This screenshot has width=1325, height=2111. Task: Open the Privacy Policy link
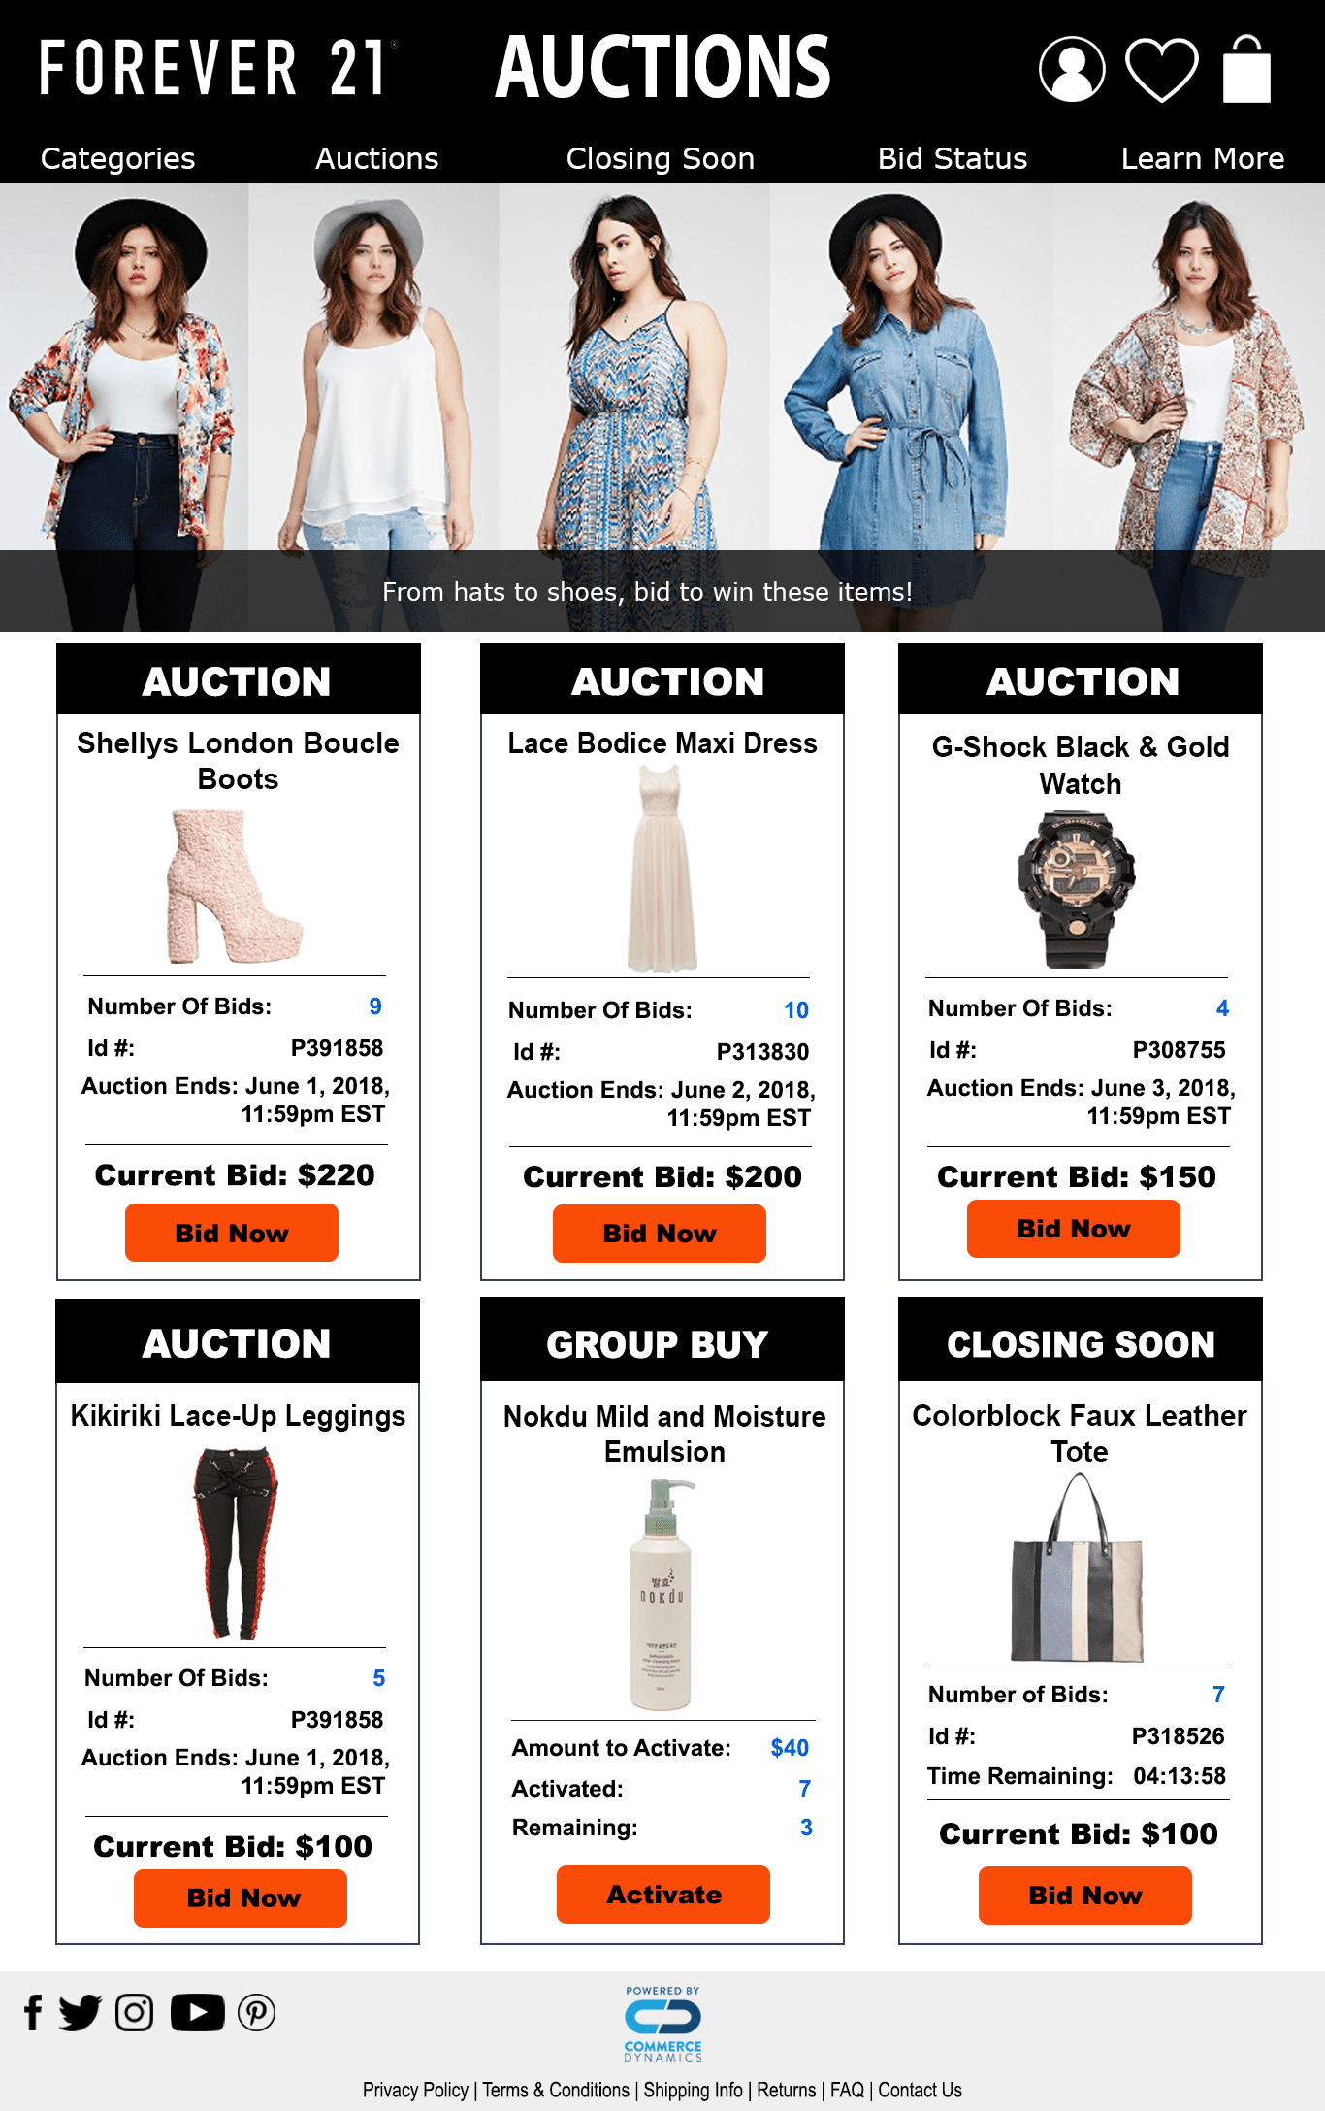[x=415, y=2090]
